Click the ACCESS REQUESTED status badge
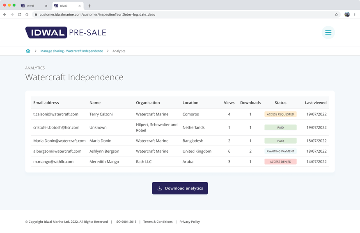This screenshot has width=360, height=233. pyautogui.click(x=280, y=114)
